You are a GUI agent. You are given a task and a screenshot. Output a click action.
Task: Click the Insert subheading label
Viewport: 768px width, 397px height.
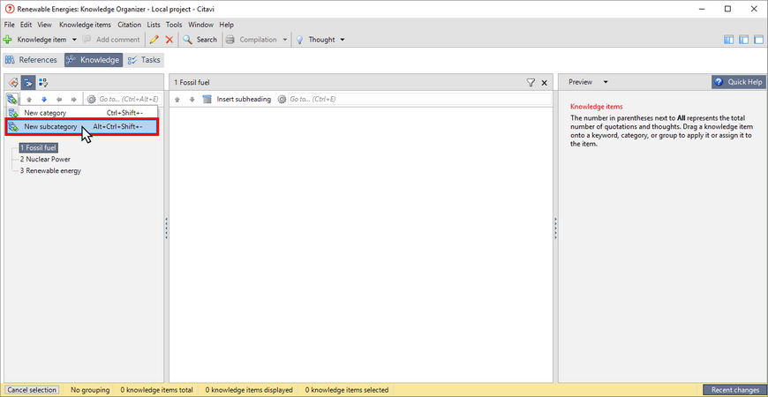[244, 100]
